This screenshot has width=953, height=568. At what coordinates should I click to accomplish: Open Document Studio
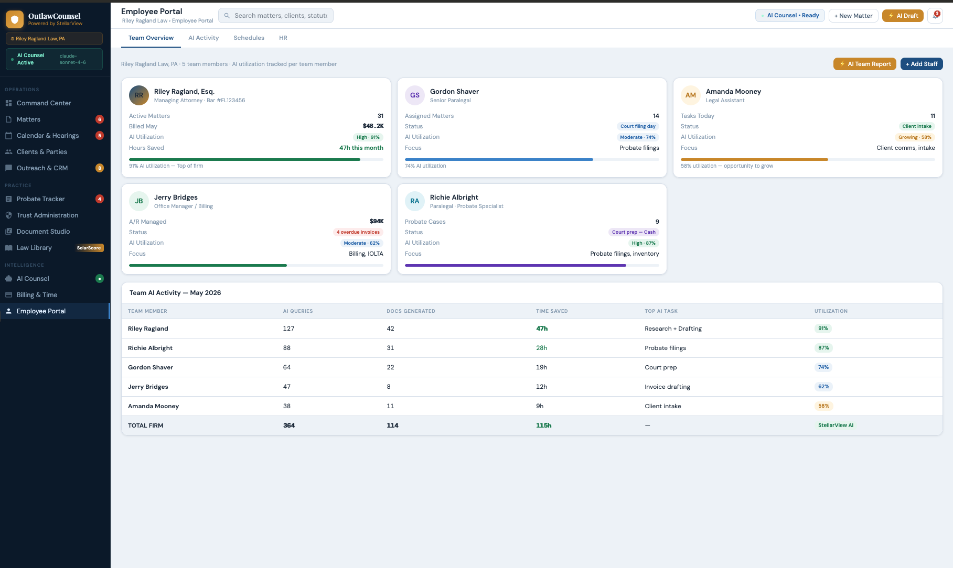click(43, 231)
